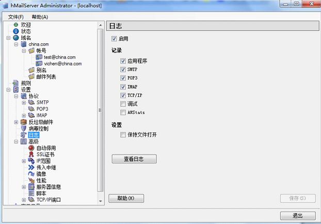Collapse the china.com tree node

(x=16, y=44)
